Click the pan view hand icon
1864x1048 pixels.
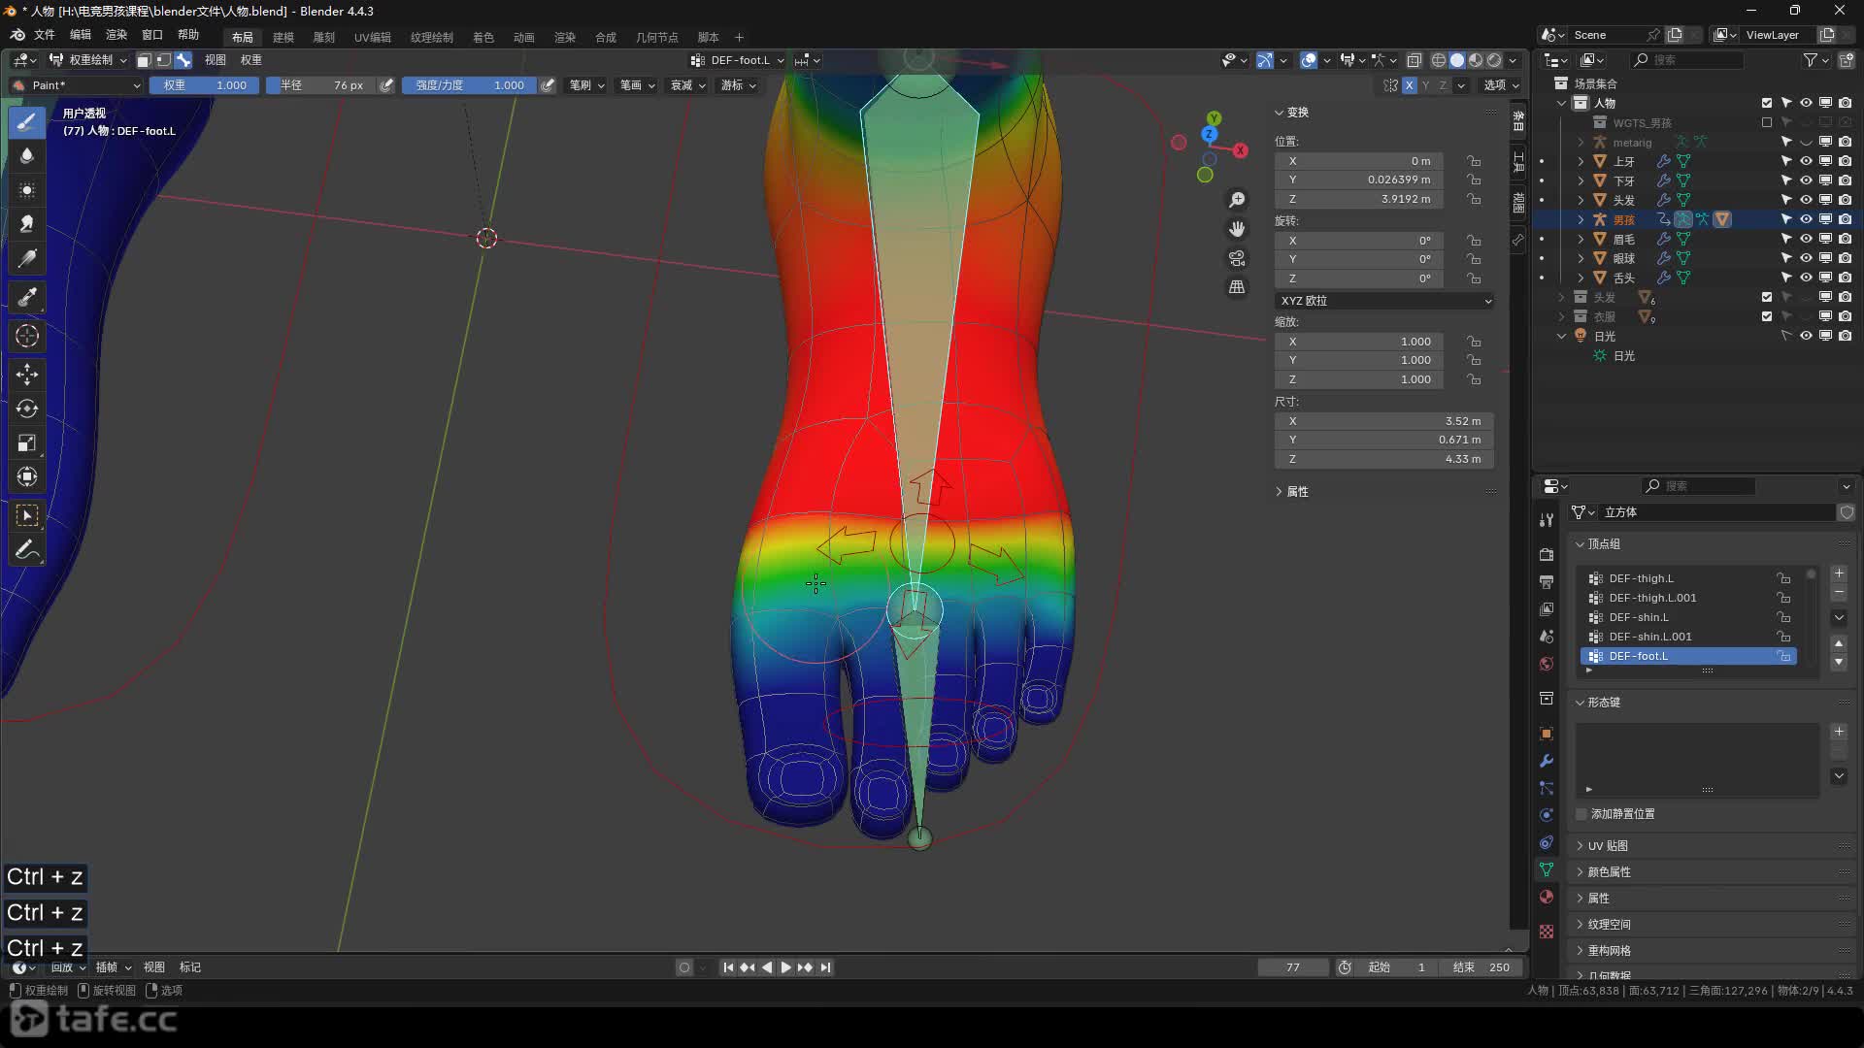1237,229
